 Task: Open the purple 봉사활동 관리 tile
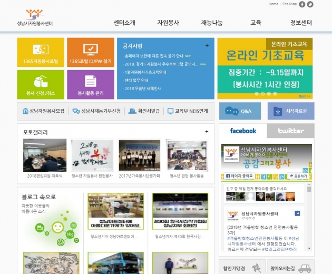(x=90, y=84)
